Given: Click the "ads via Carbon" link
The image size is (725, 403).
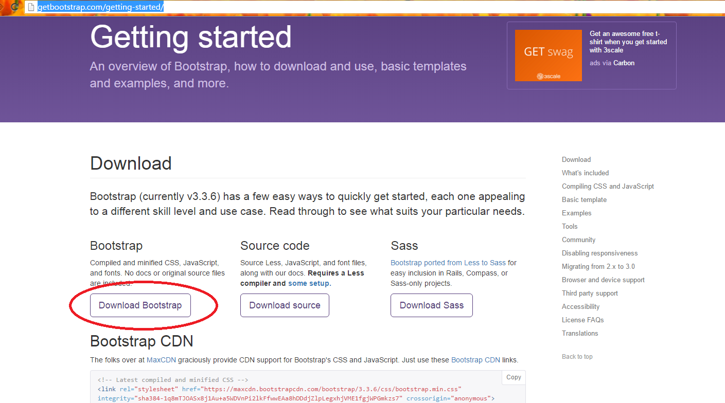Looking at the screenshot, I should (x=612, y=63).
